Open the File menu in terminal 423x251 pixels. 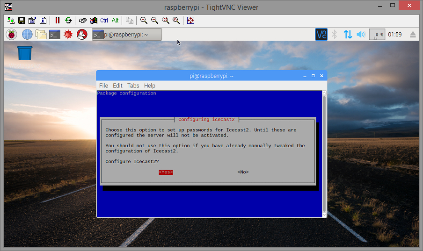tap(103, 86)
